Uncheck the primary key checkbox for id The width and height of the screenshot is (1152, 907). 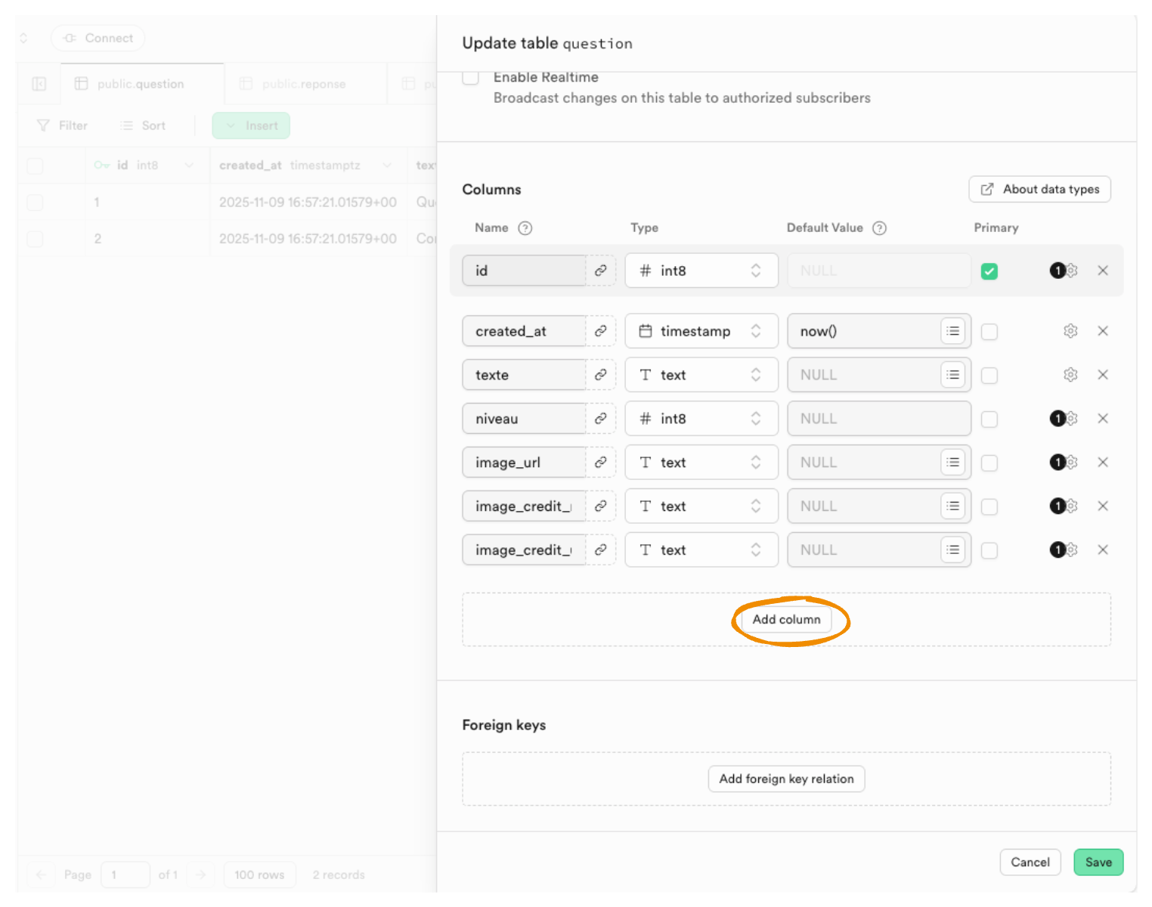tap(989, 271)
